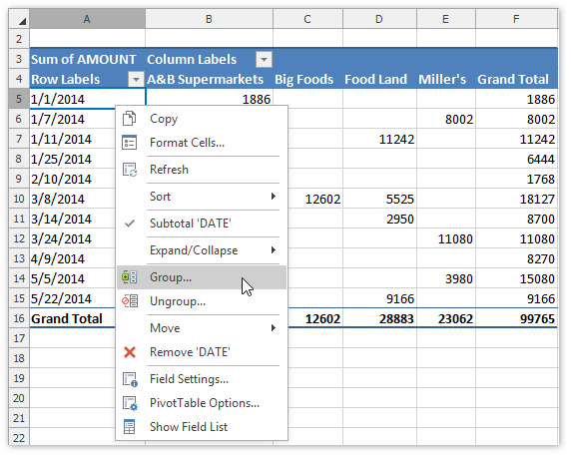Click the Show Field List icon

(130, 427)
